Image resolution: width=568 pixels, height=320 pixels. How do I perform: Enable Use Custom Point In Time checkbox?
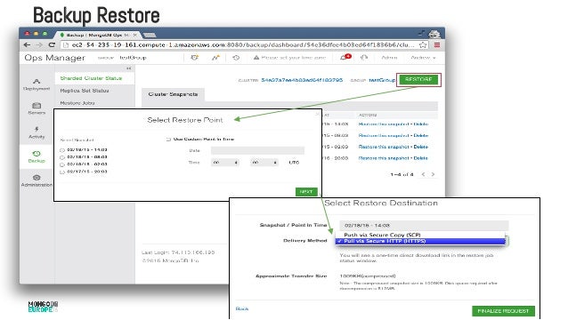[168, 140]
